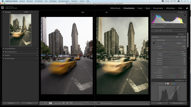
Task: Open the Foto menu
Action: 46,1
